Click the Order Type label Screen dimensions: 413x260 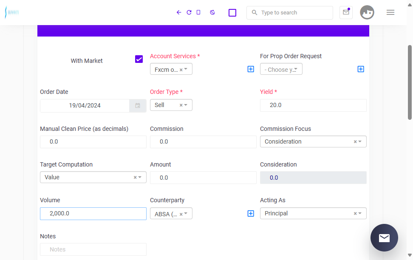[x=166, y=92]
